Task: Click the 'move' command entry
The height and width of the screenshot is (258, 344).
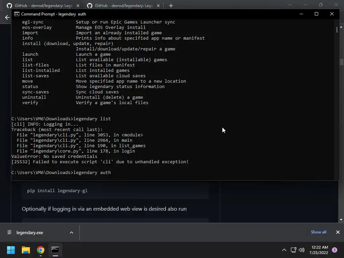Action: [28, 81]
